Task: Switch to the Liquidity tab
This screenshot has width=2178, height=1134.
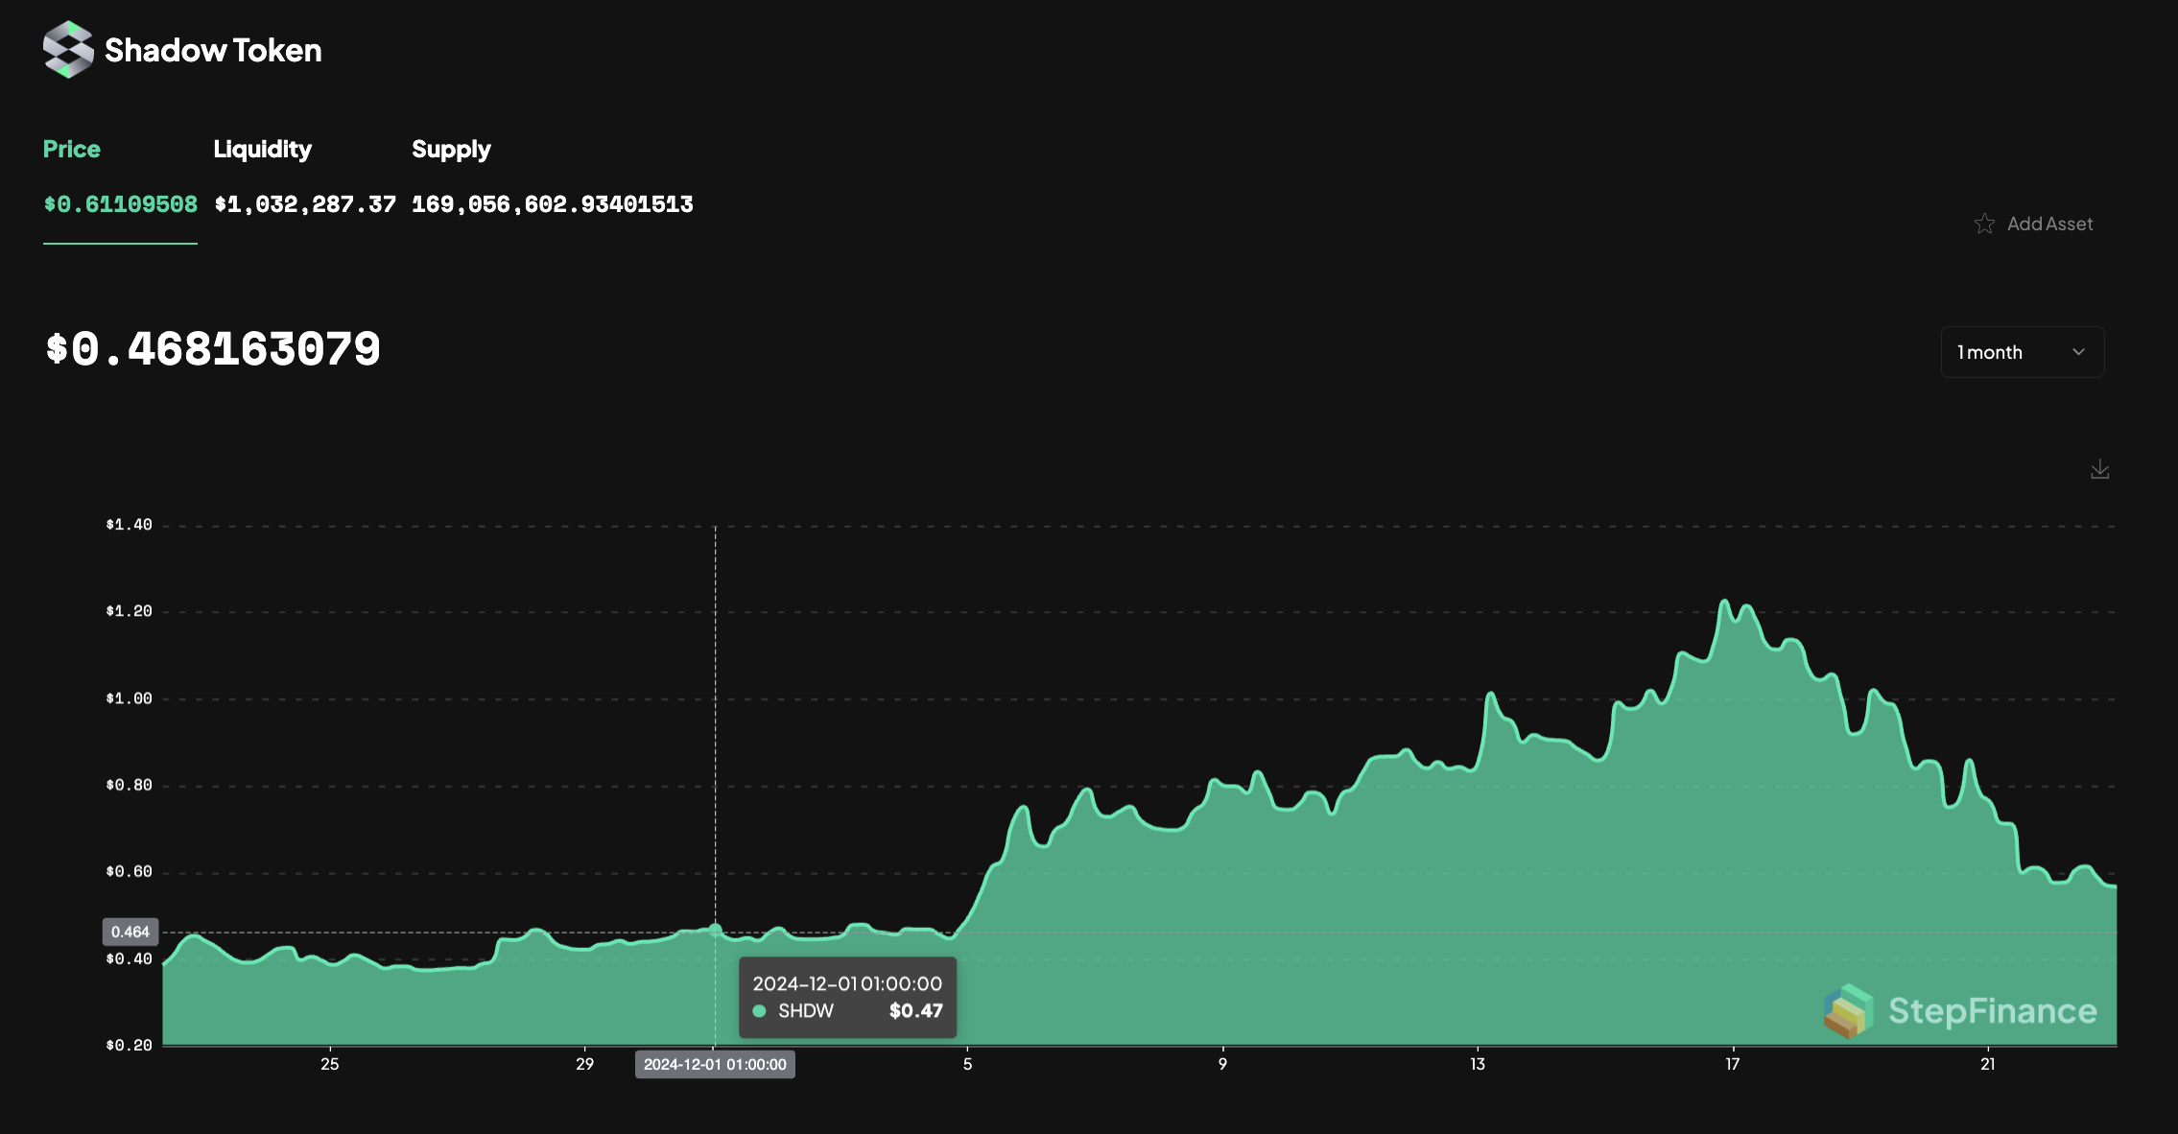Action: 262,149
